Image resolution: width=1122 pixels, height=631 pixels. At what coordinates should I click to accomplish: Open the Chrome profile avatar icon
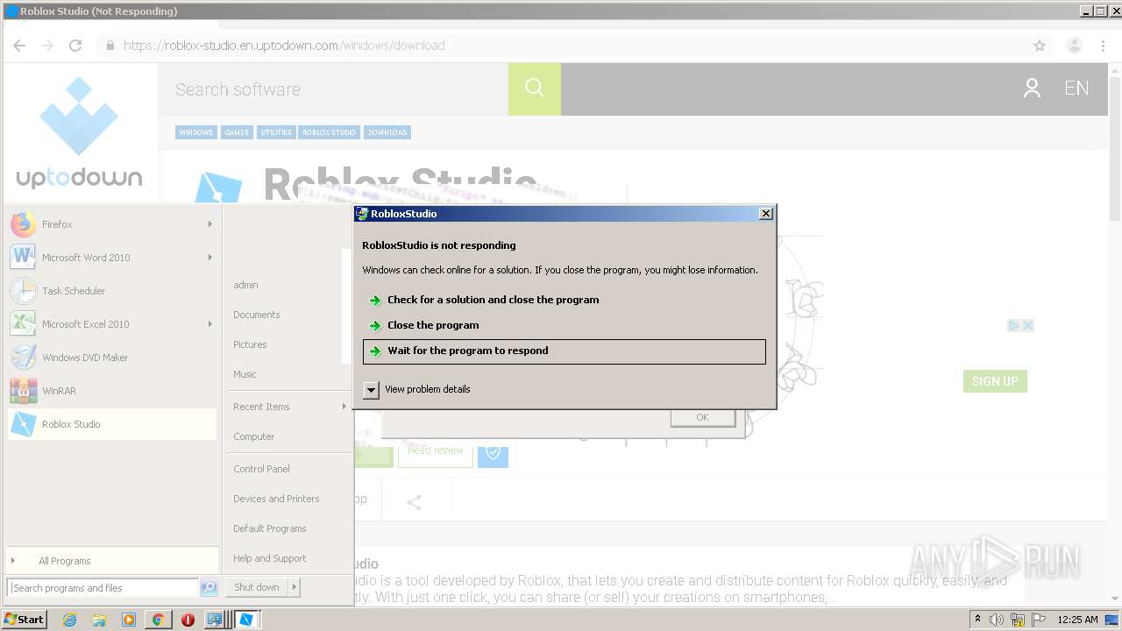point(1074,46)
